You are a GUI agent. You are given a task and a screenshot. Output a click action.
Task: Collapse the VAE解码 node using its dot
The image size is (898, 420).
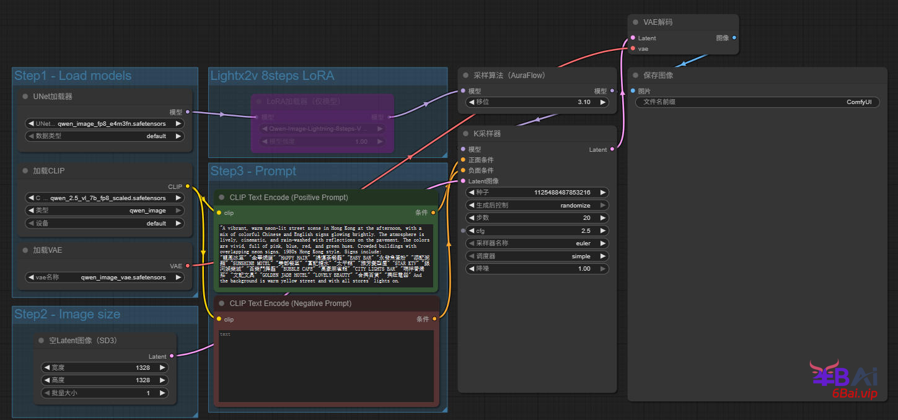(635, 22)
